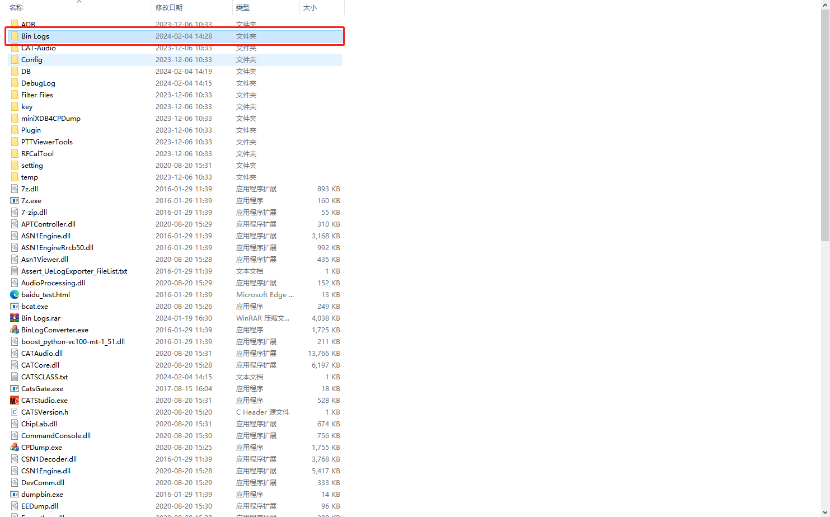The height and width of the screenshot is (517, 830).
Task: Click the vertical scrollbar thumb
Action: pyautogui.click(x=825, y=125)
